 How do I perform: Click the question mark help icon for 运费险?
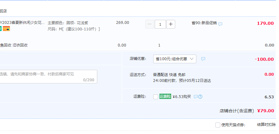tap(200, 97)
